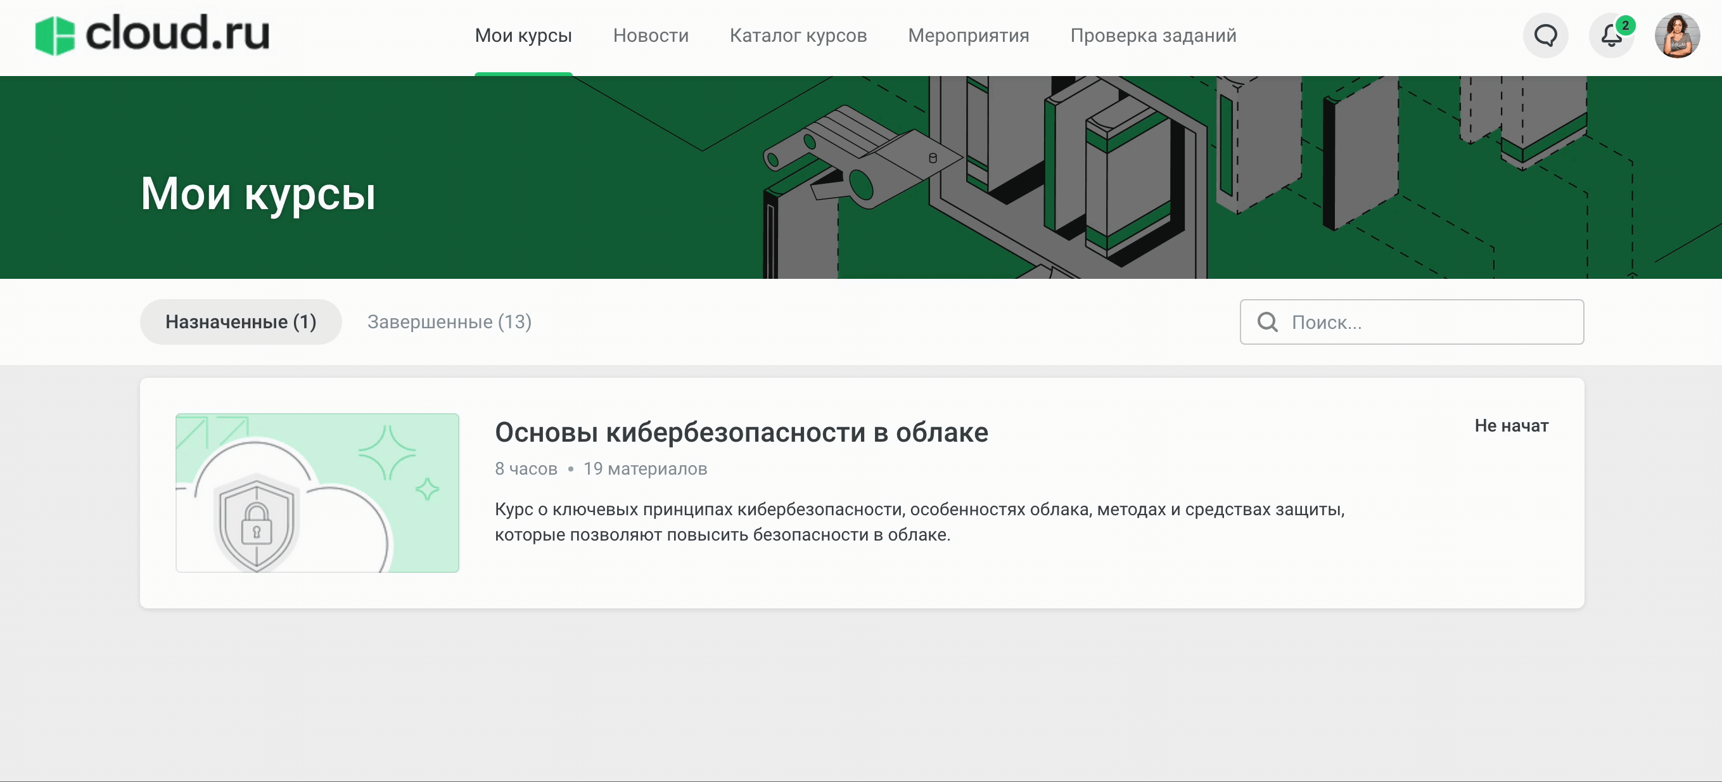
Task: Open Проверка заданий page
Action: (x=1152, y=35)
